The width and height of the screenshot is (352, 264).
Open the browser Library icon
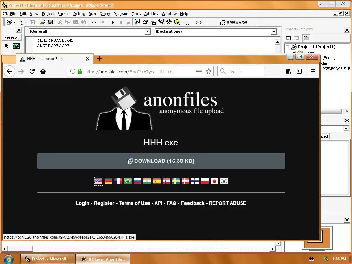[x=288, y=71]
